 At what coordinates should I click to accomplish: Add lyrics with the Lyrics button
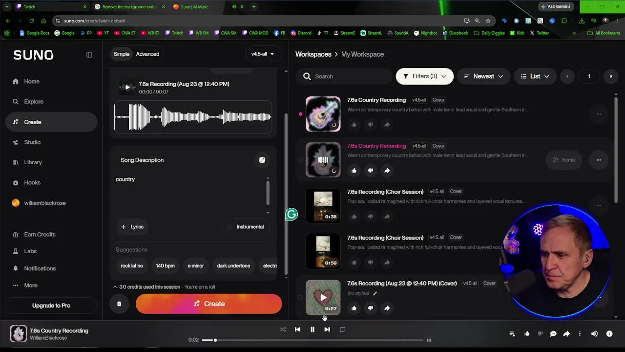point(132,227)
